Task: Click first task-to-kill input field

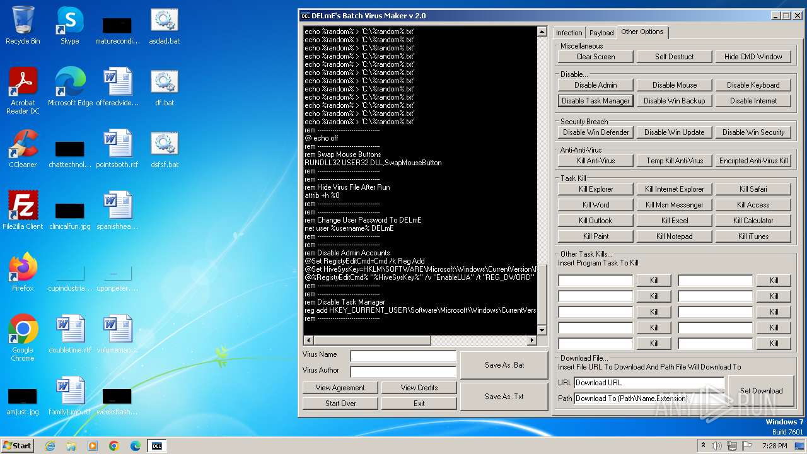Action: pos(595,281)
